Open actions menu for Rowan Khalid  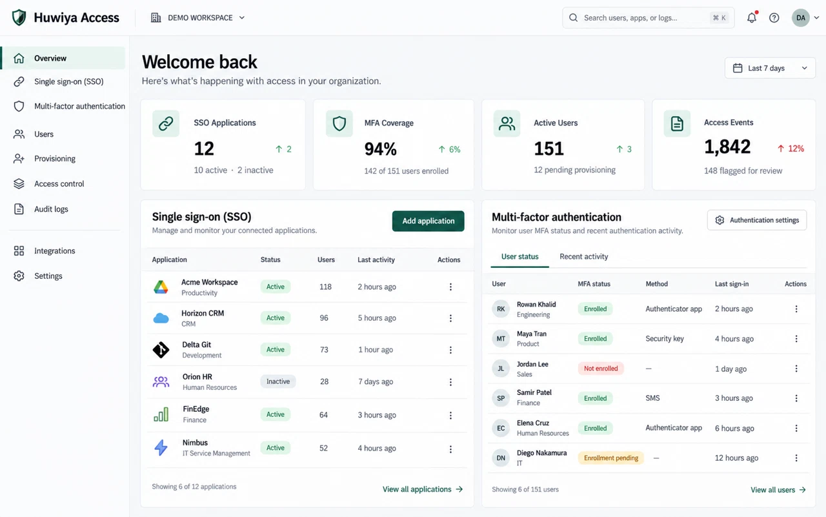[796, 309]
